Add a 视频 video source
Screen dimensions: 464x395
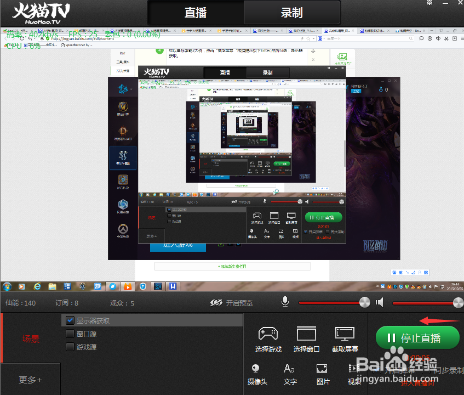354,374
